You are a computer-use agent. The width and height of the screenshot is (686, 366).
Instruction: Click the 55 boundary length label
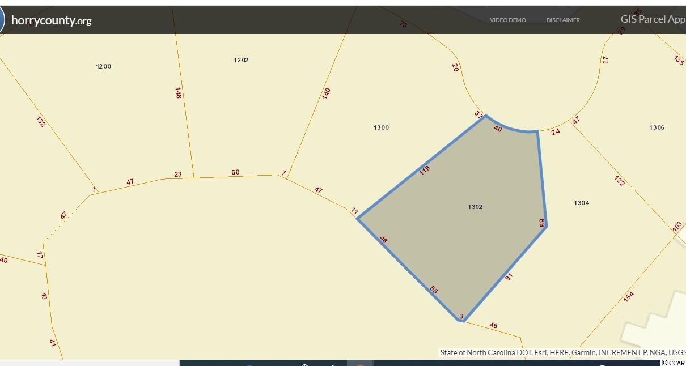point(434,290)
